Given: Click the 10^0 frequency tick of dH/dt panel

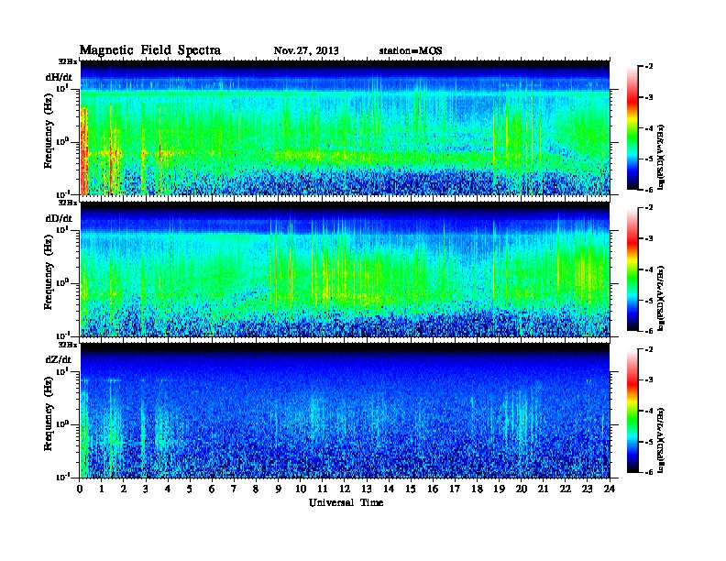Looking at the screenshot, I should coord(62,142).
